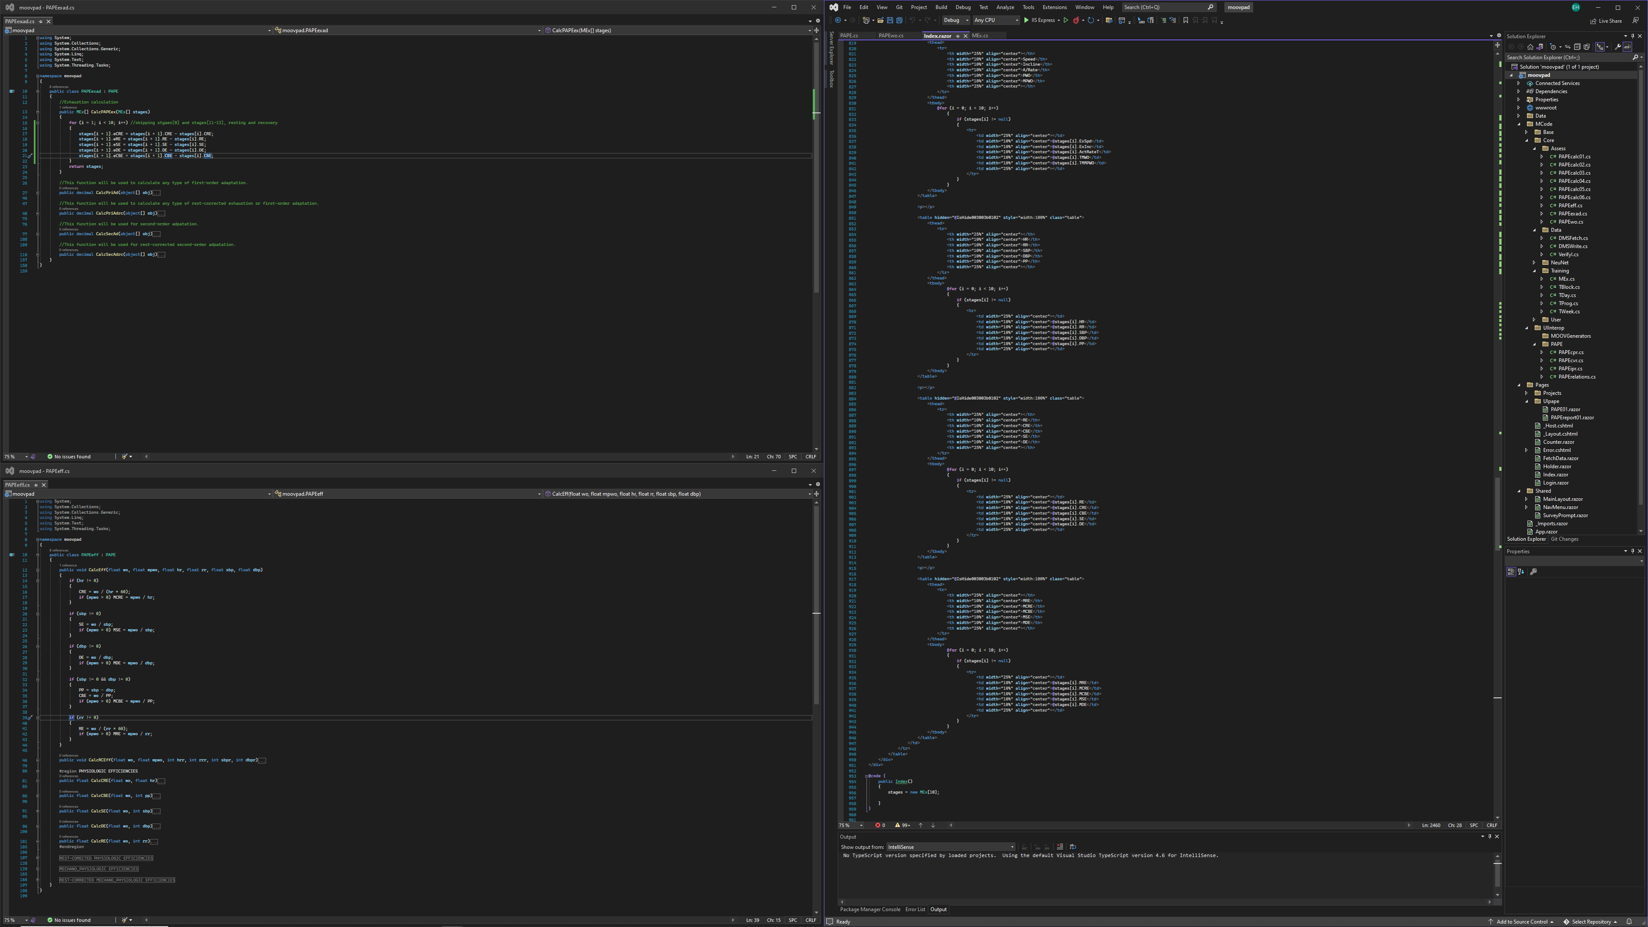Open the Debug configuration dropdown
The image size is (1648, 927).
click(956, 21)
